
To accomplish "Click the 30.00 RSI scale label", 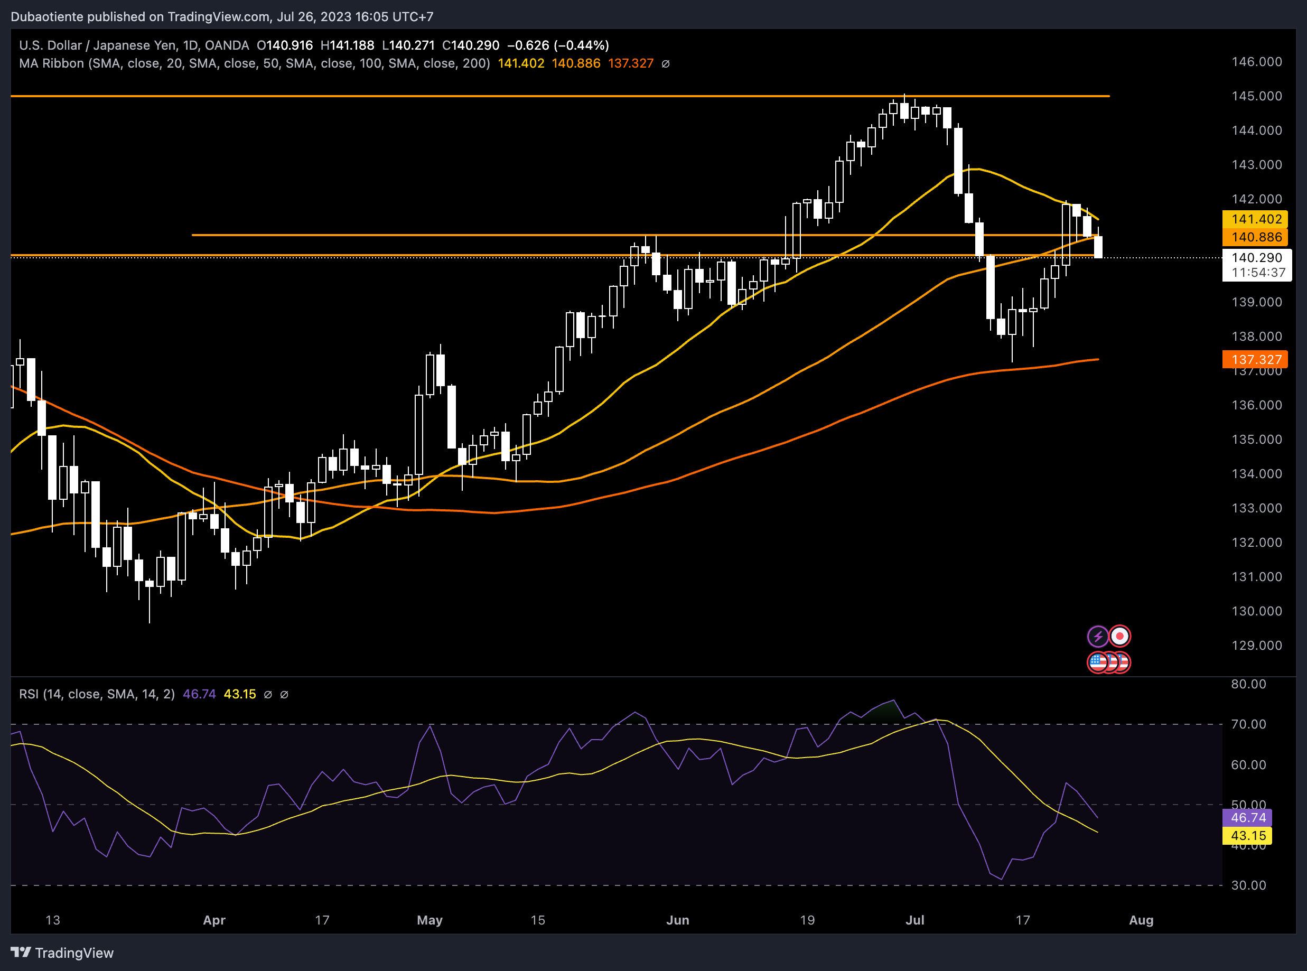I will pos(1249,885).
